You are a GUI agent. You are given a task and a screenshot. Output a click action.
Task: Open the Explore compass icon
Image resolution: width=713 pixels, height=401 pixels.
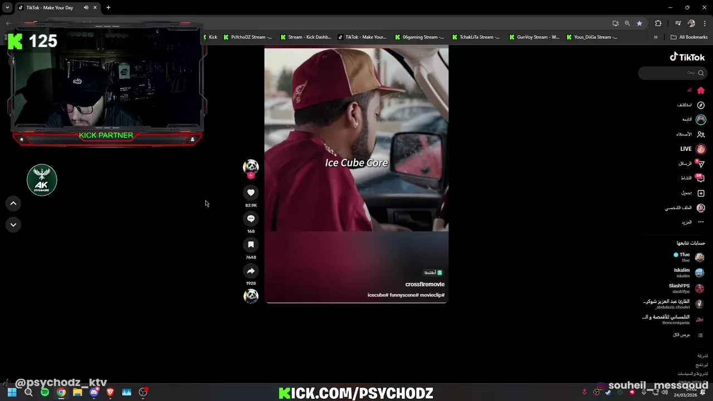[x=701, y=105]
